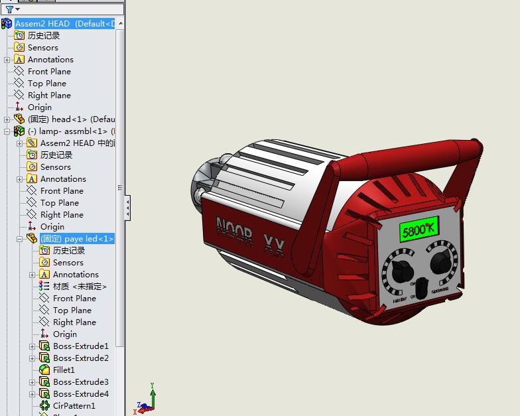Select top-level Front Plane in the tree

click(x=49, y=72)
